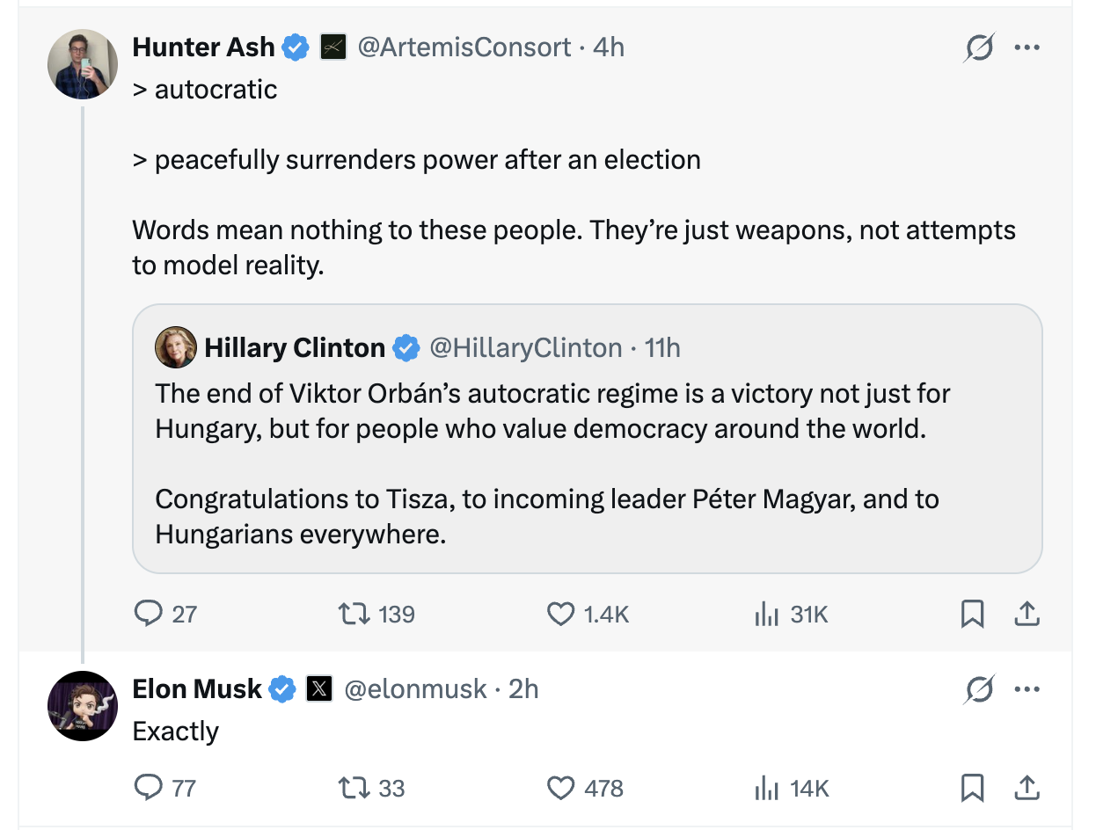Open Grok icon on Hunter Ash's post
This screenshot has width=1096, height=830.
[x=978, y=48]
